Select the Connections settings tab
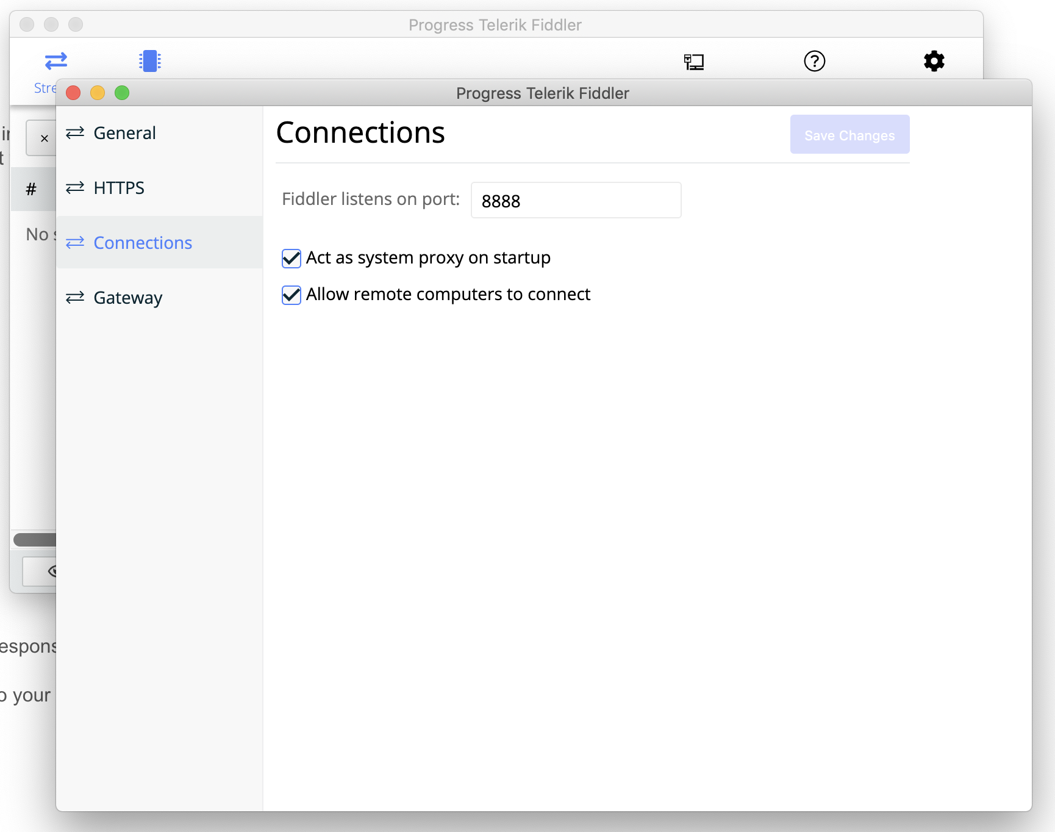 point(143,243)
